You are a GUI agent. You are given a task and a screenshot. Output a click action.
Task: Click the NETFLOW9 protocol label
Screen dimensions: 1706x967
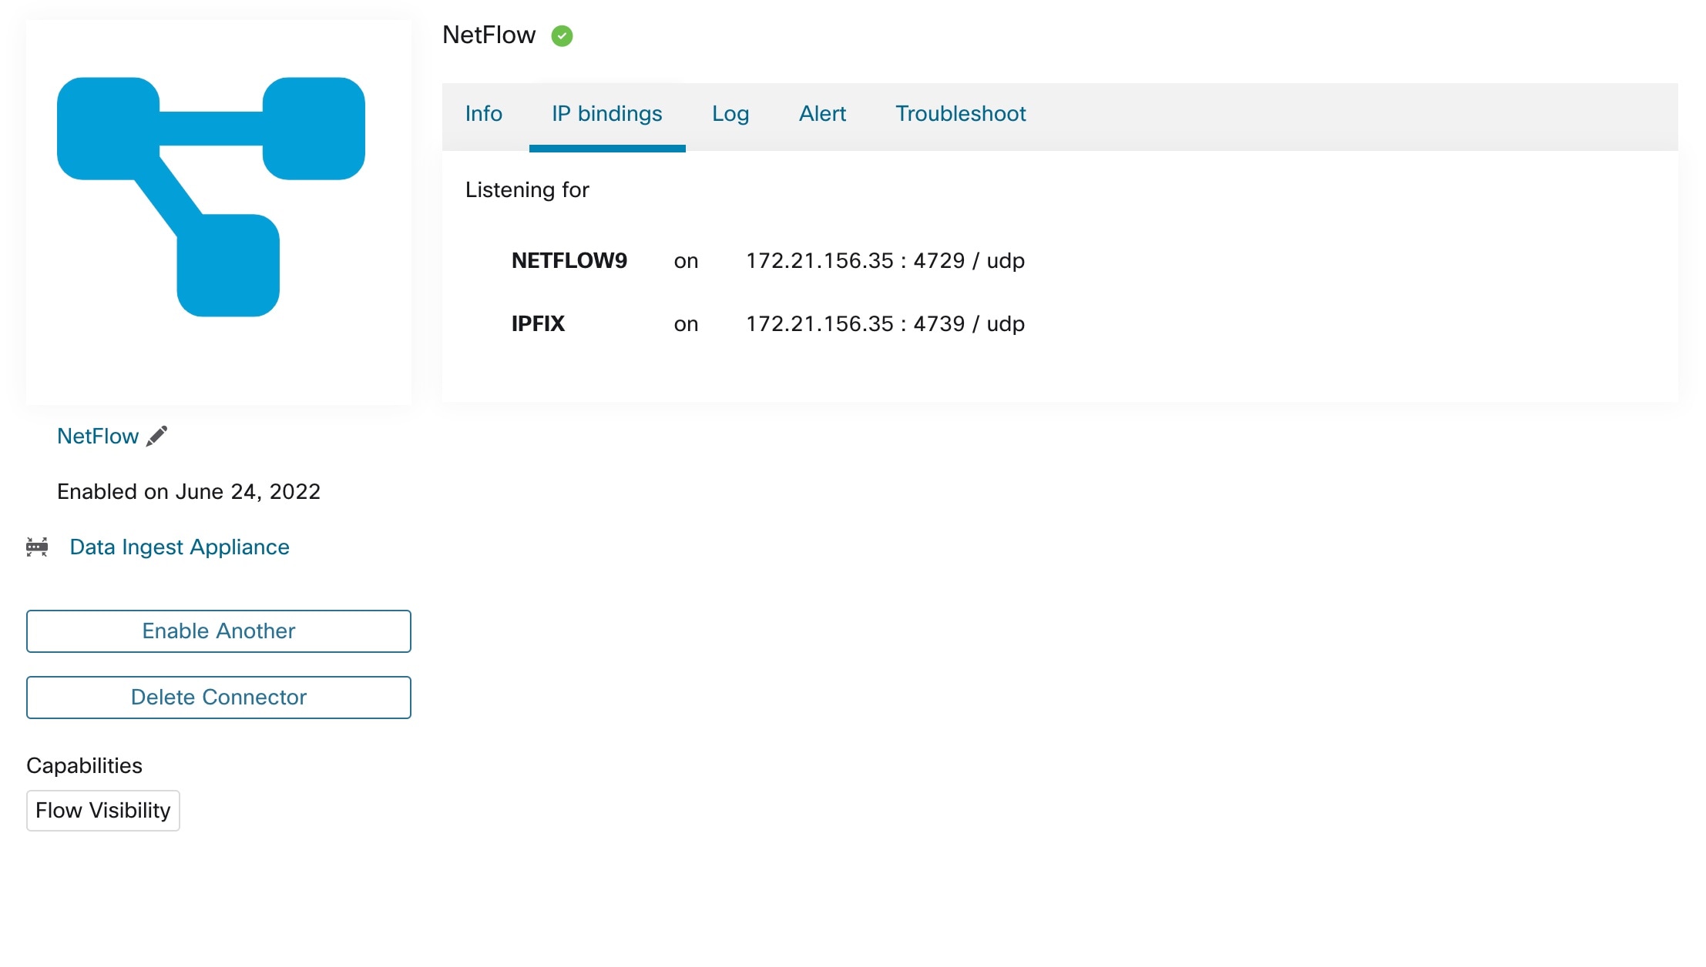click(571, 260)
